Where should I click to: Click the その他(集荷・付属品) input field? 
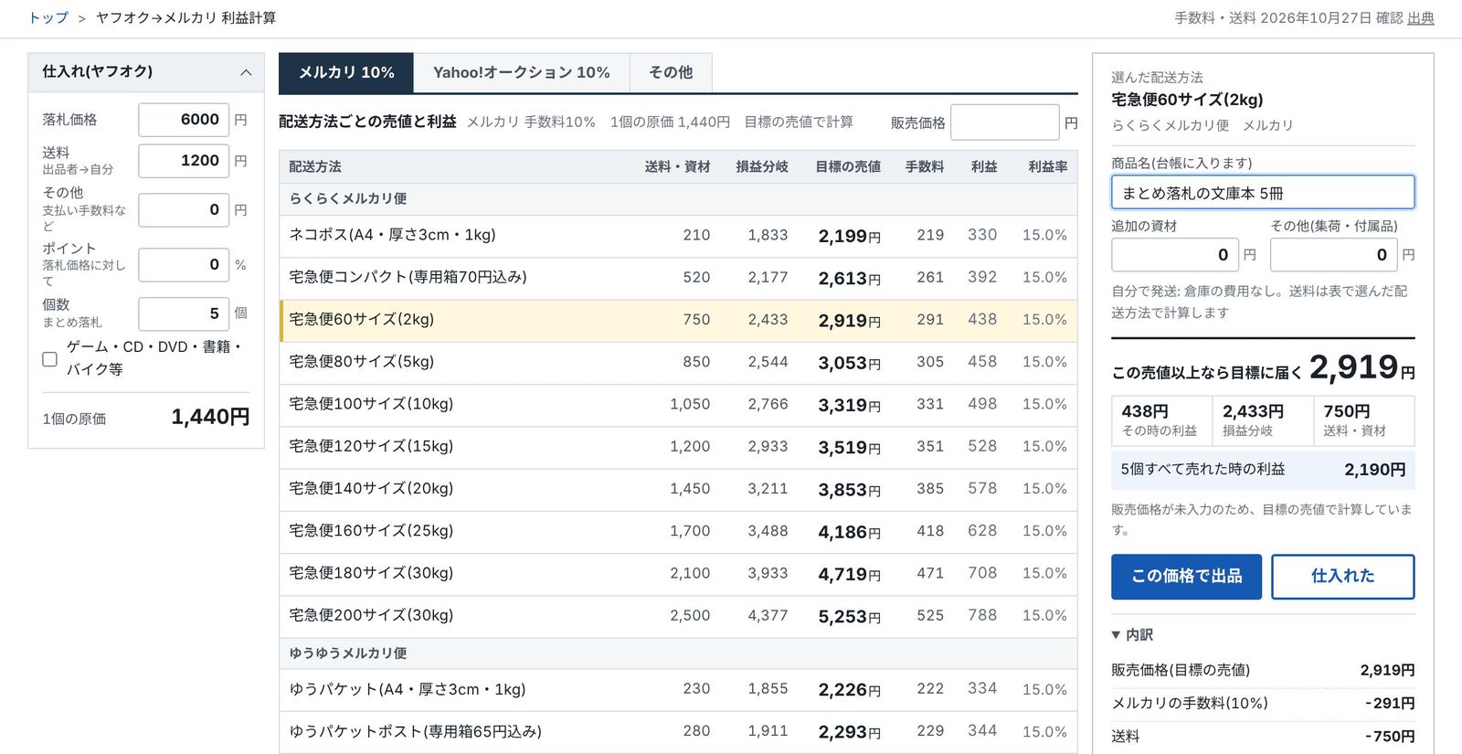[x=1334, y=255]
